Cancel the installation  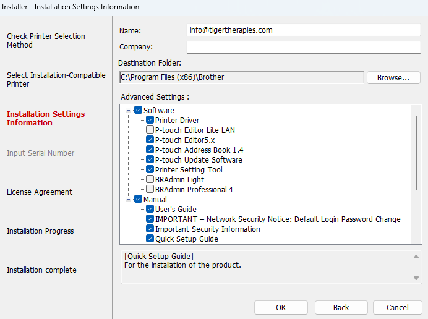(x=398, y=307)
